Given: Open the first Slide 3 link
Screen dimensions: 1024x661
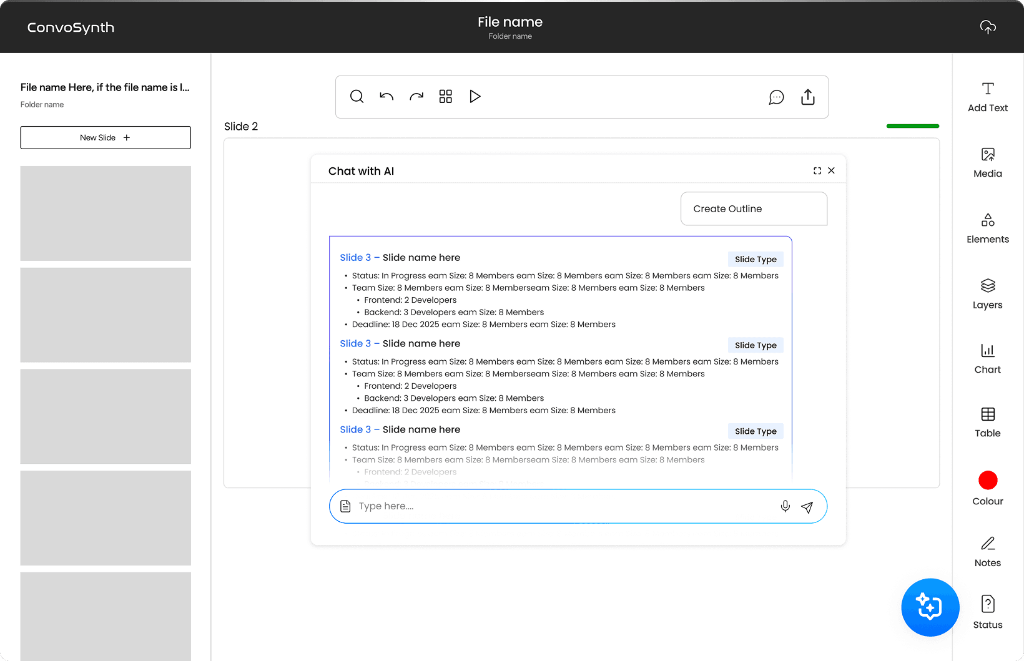Looking at the screenshot, I should click(357, 257).
